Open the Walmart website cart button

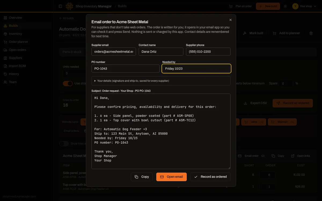pos(282,122)
